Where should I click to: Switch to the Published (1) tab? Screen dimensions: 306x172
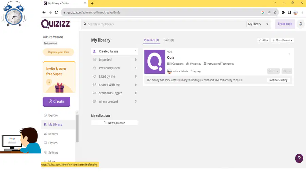pyautogui.click(x=151, y=40)
